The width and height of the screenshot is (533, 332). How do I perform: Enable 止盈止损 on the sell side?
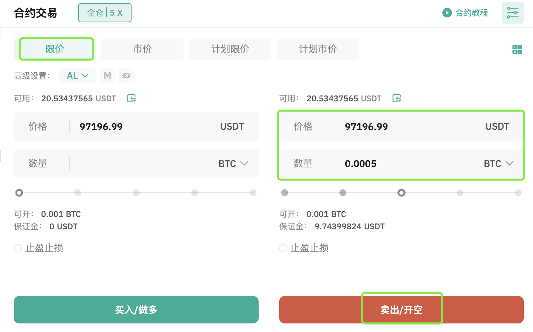283,248
